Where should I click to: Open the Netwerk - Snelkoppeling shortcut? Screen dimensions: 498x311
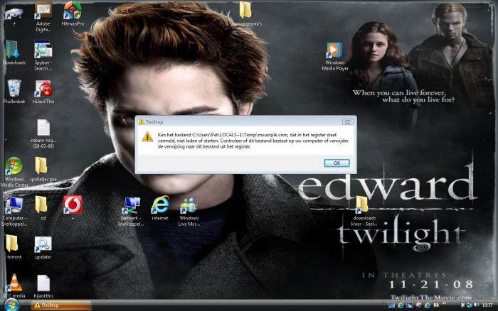click(x=130, y=211)
